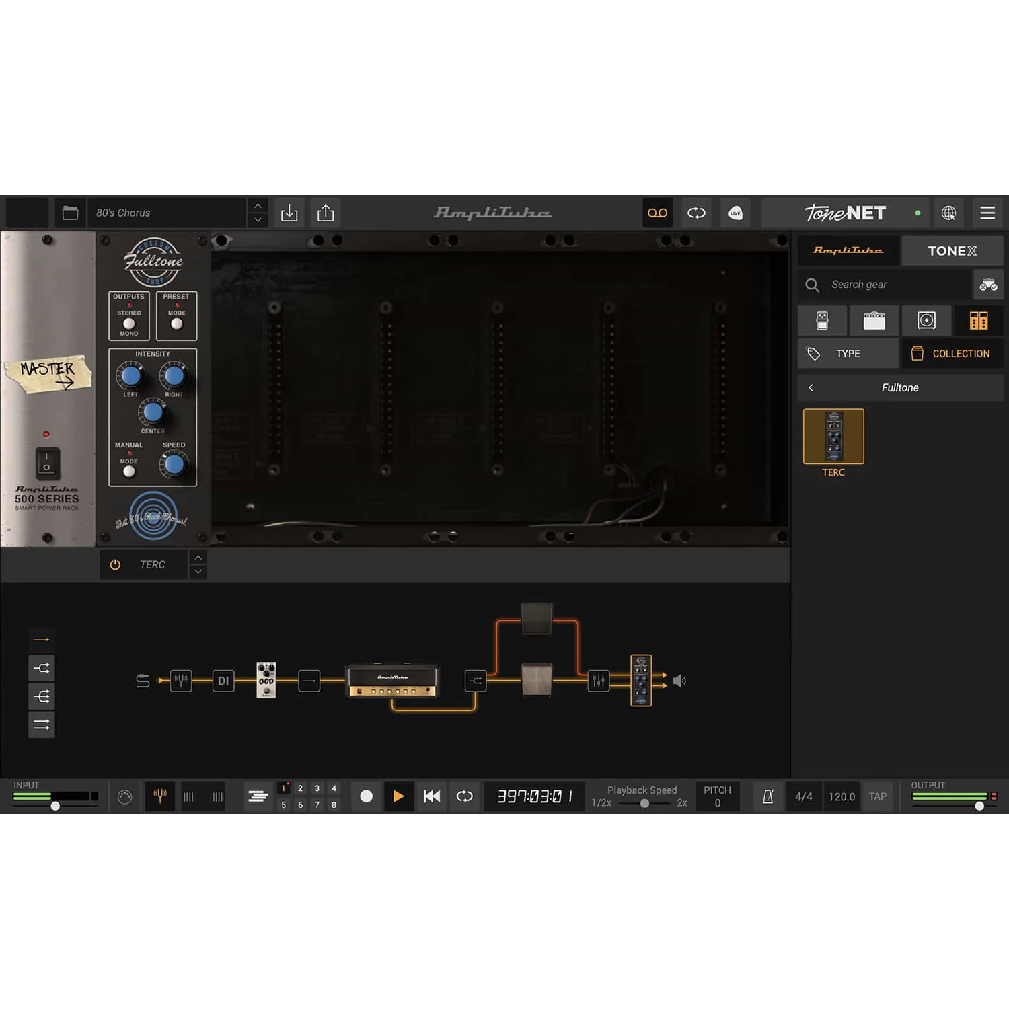This screenshot has height=1009, width=1009.
Task: Click the TAP tempo button
Action: pyautogui.click(x=877, y=796)
